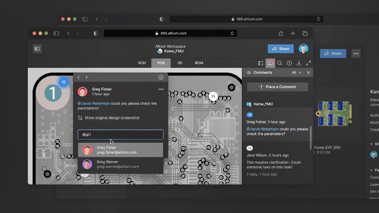Screen dimensions: 379x213
Task: Open three-dot menu in rear window
Action: coord(356,53)
